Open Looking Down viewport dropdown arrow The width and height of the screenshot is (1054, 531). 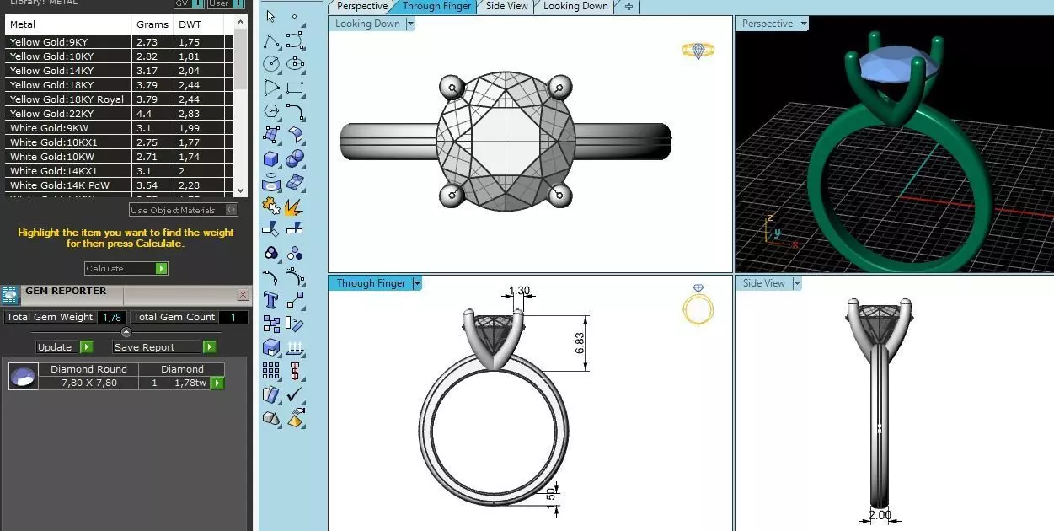(x=410, y=24)
